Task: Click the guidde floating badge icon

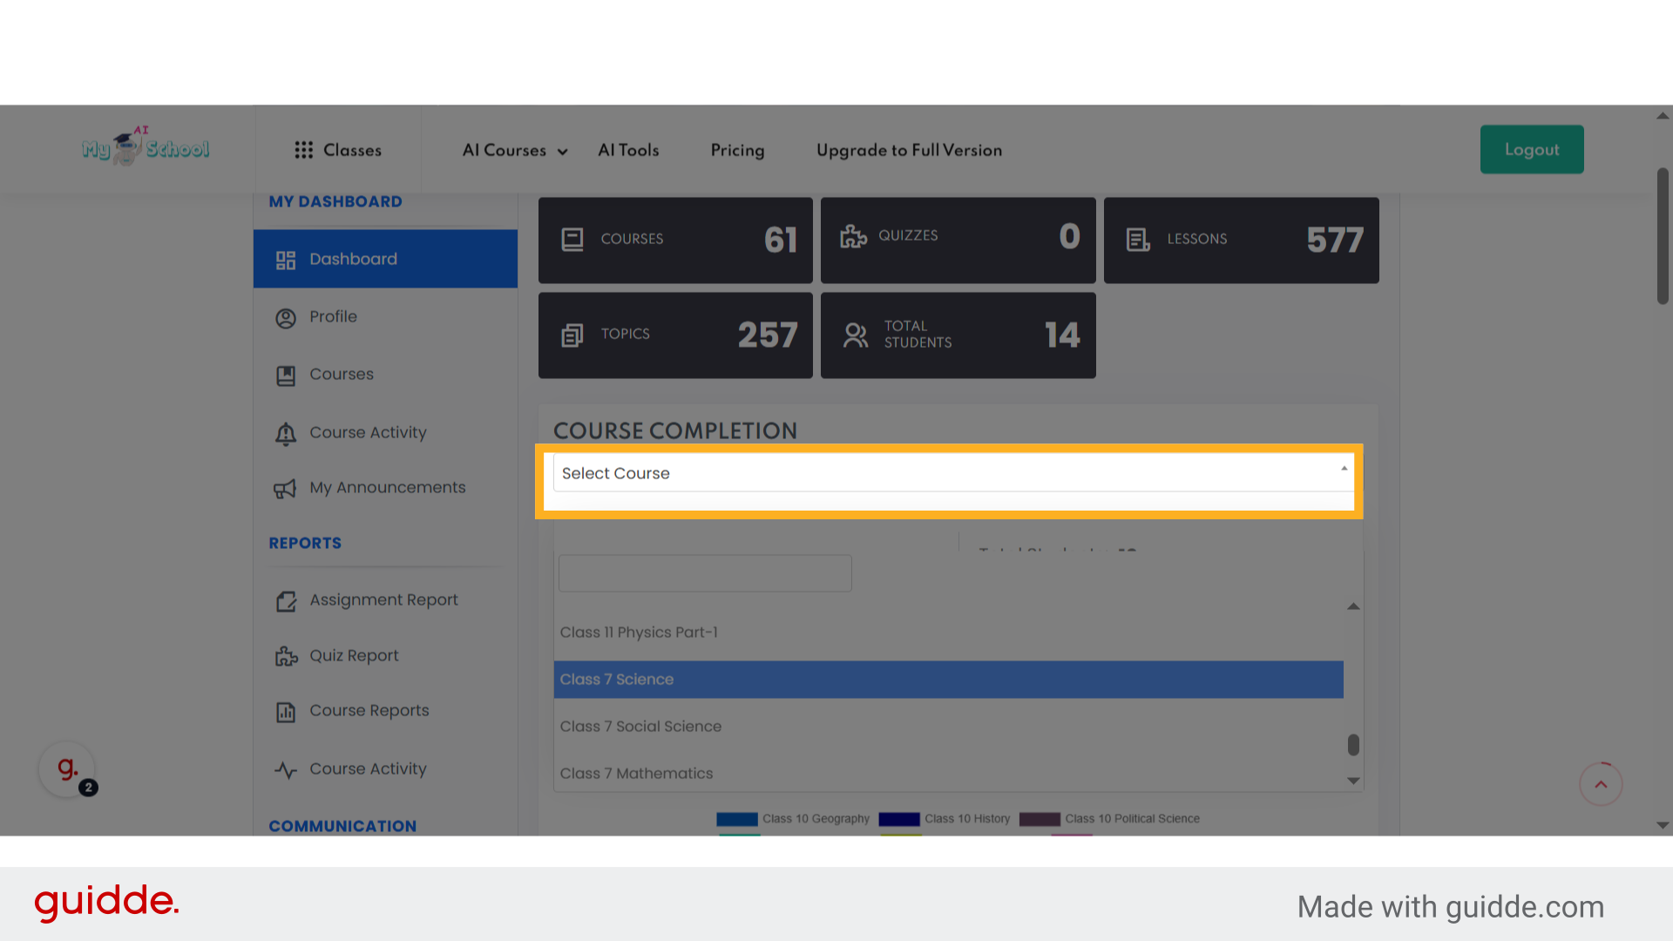Action: click(x=67, y=769)
